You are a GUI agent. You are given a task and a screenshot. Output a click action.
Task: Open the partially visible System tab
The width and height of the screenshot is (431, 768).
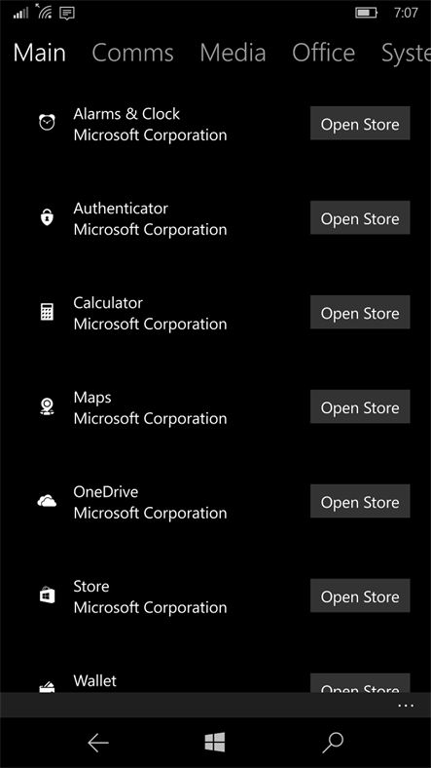406,53
